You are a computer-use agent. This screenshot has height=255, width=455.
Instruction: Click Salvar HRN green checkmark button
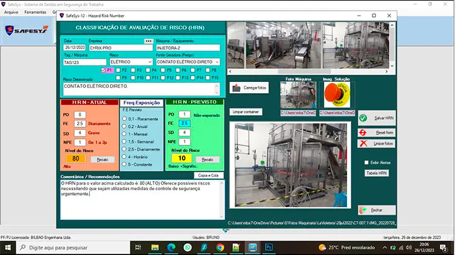tap(376, 118)
